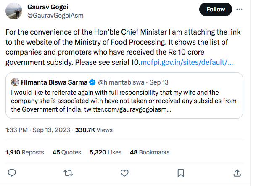View the 1,910 Reposts list
The height and width of the screenshot is (186, 256).
point(25,152)
